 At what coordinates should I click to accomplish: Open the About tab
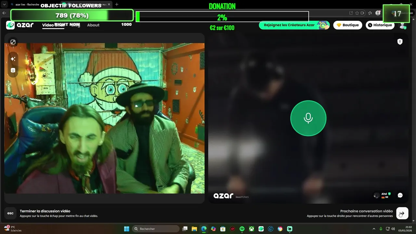[x=93, y=25]
